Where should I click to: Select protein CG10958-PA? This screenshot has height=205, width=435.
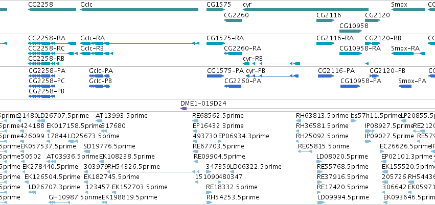(x=361, y=81)
